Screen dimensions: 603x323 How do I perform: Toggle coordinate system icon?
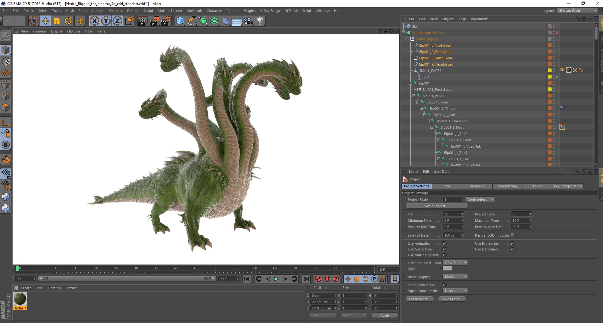129,21
